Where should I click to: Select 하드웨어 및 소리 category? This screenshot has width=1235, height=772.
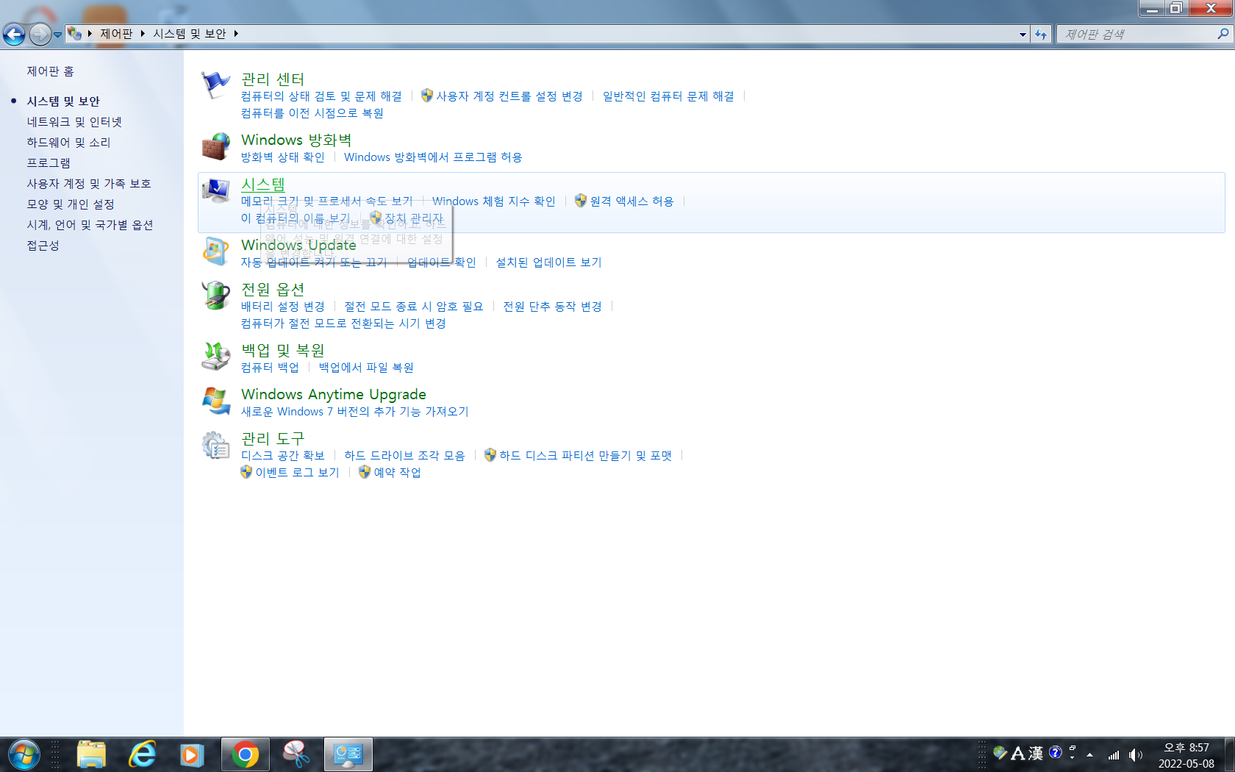tap(68, 143)
